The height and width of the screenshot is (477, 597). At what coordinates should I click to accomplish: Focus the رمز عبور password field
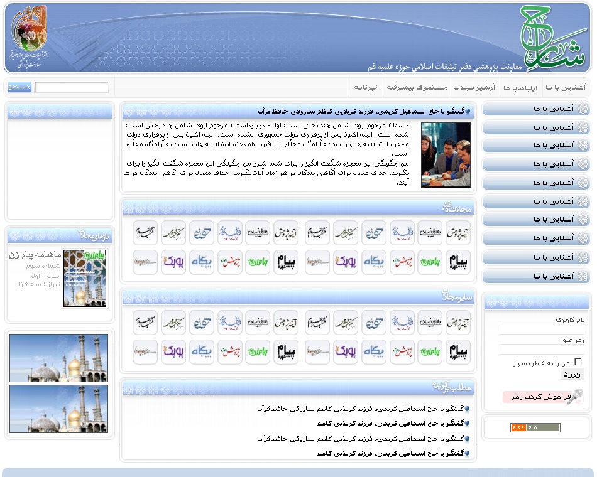click(541, 350)
